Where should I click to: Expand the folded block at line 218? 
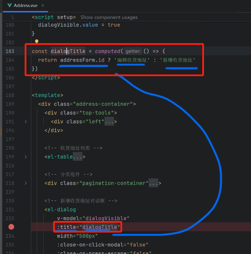(26, 183)
